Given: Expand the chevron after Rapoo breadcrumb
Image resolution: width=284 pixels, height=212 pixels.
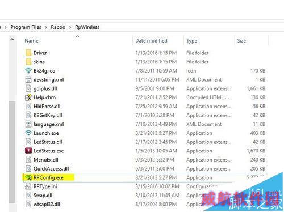Looking at the screenshot, I should 70,27.
